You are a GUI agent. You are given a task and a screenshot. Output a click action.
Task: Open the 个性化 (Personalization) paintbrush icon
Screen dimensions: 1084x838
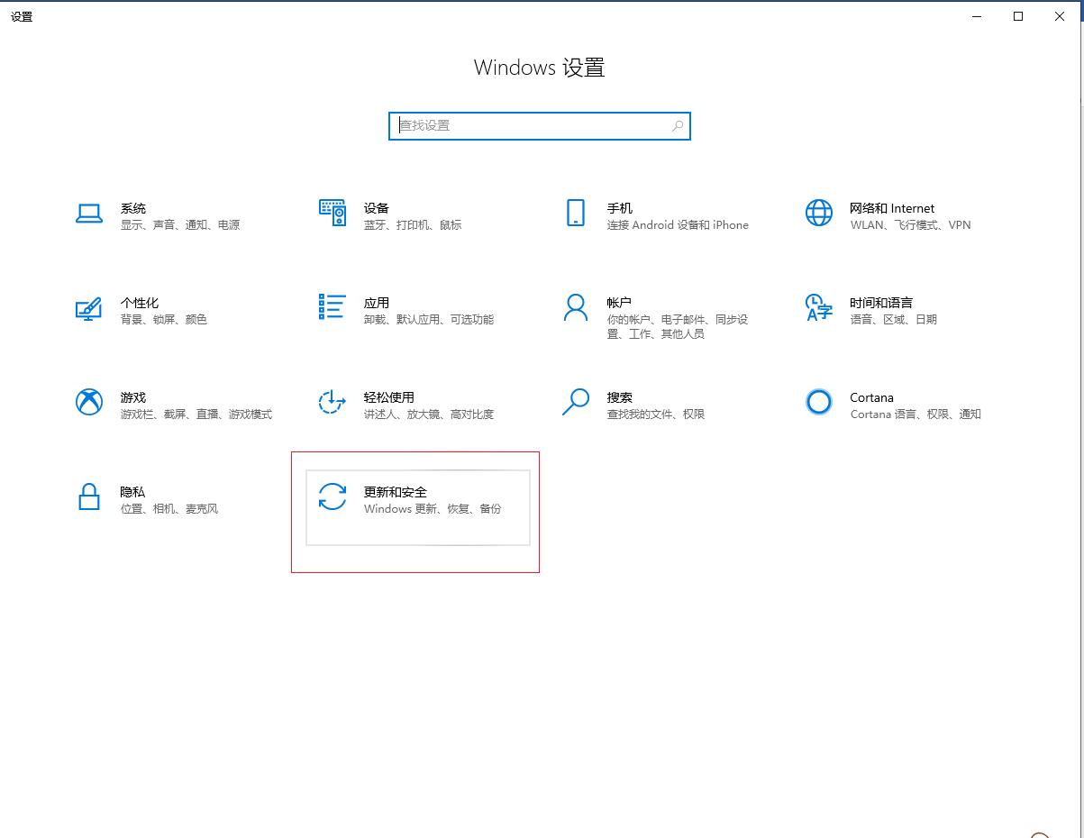click(88, 308)
